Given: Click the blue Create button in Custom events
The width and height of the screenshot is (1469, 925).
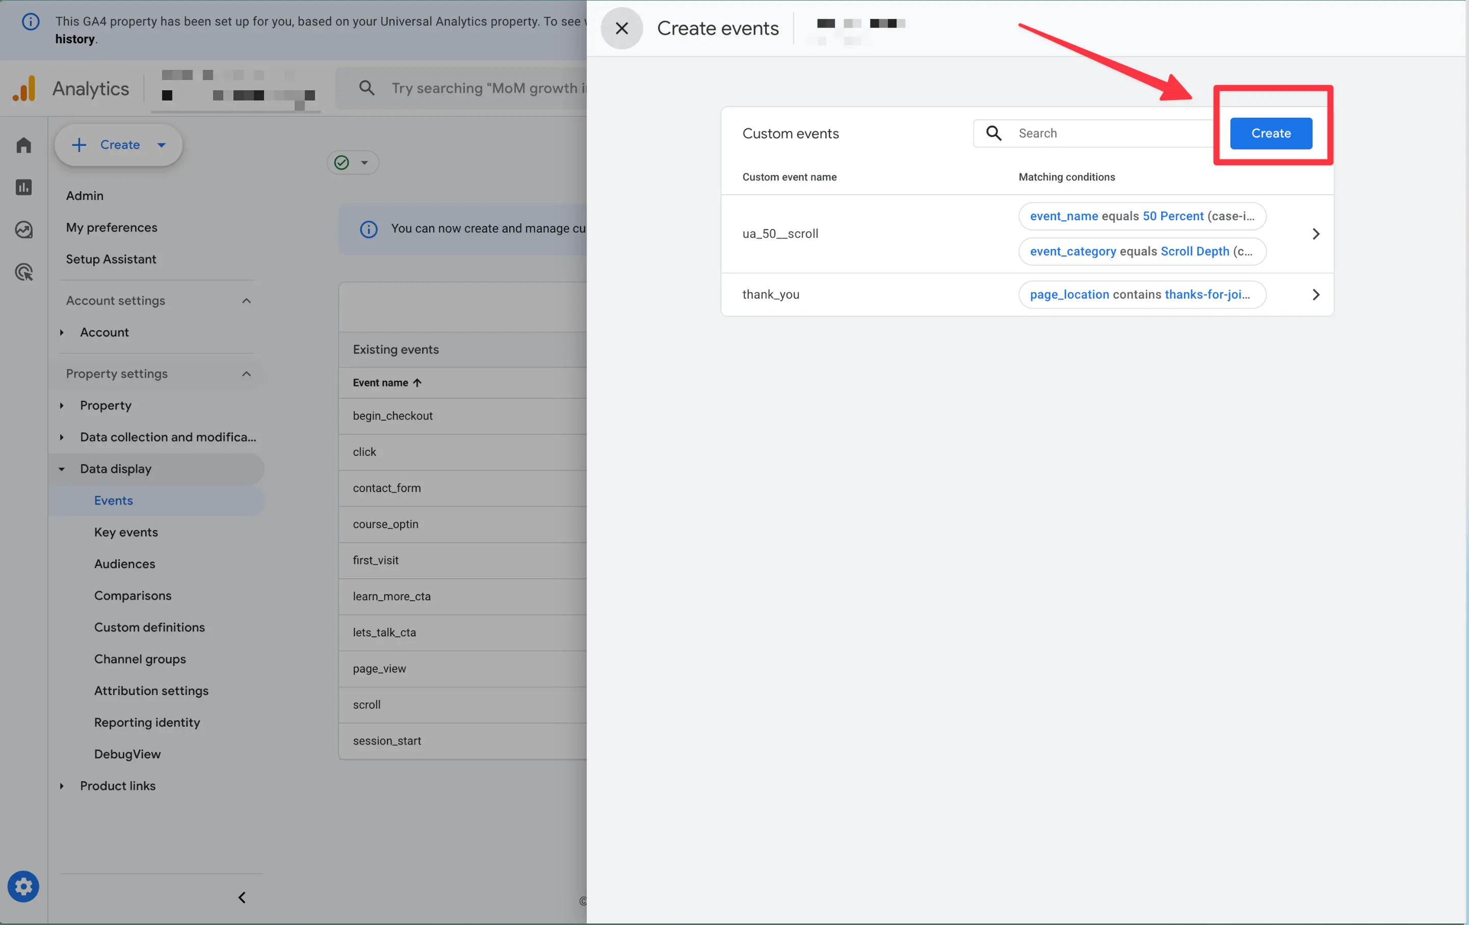Looking at the screenshot, I should coord(1271,133).
